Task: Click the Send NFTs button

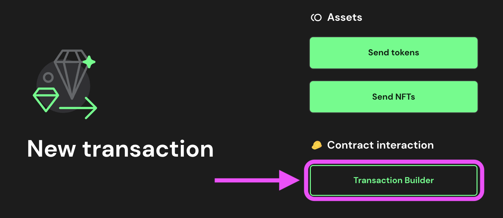Action: (x=393, y=97)
